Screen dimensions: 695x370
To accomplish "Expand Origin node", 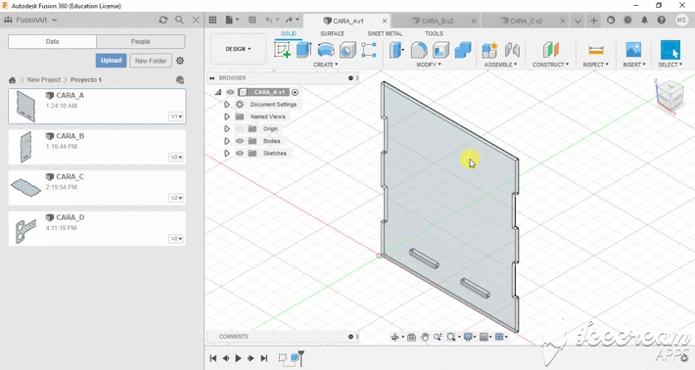I will point(227,129).
